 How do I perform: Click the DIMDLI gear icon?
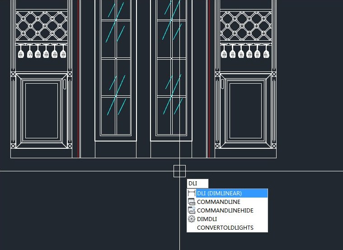pos(192,219)
